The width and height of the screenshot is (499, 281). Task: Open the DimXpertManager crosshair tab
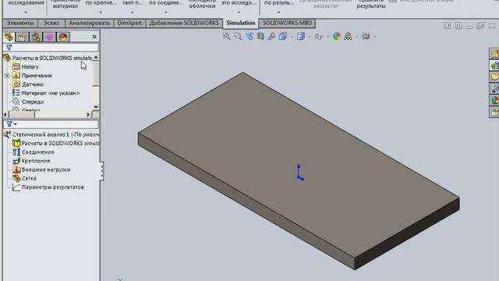tap(50, 37)
